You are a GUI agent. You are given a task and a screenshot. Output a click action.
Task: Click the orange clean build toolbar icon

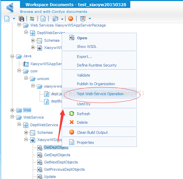[71, 19]
